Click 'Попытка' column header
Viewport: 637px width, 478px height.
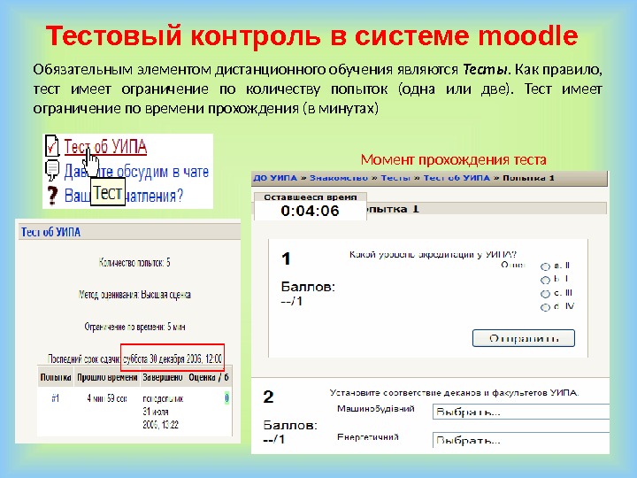(56, 377)
